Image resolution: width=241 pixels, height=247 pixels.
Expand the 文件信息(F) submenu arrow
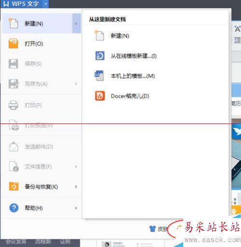76,166
